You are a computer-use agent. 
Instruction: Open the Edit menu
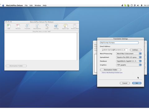(31, 5)
